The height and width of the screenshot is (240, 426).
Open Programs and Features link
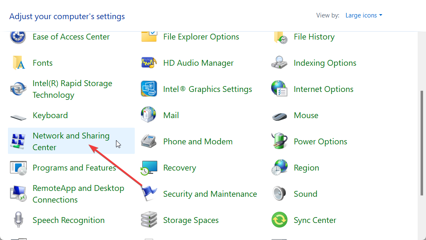tap(74, 168)
